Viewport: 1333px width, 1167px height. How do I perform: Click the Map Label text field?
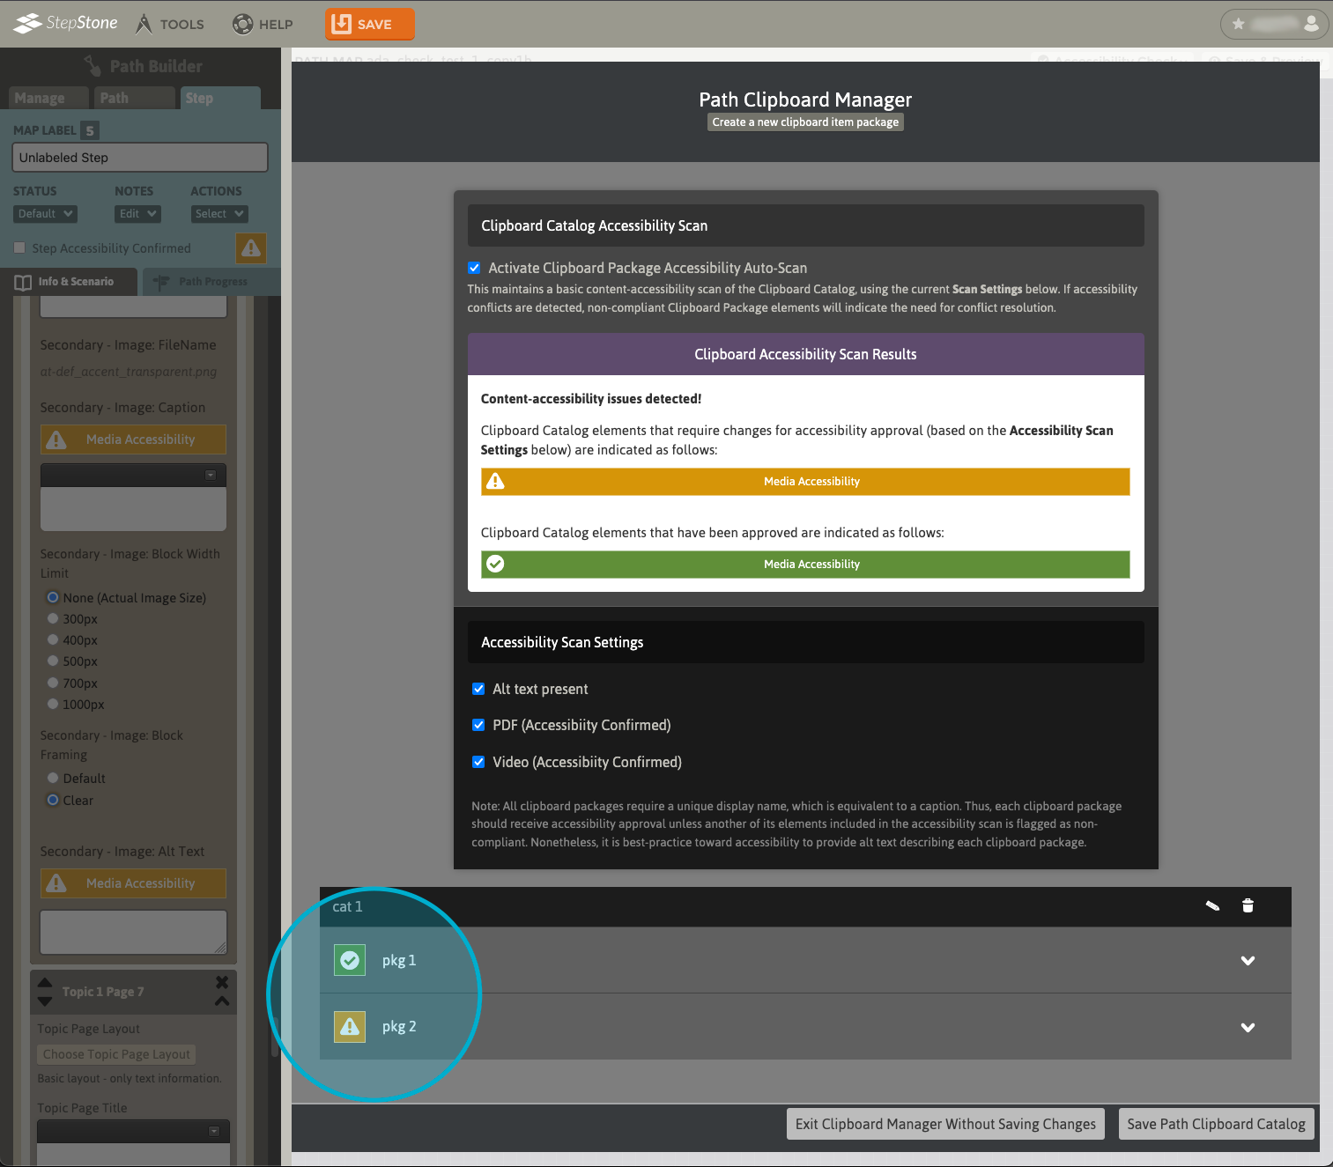pyautogui.click(x=139, y=158)
